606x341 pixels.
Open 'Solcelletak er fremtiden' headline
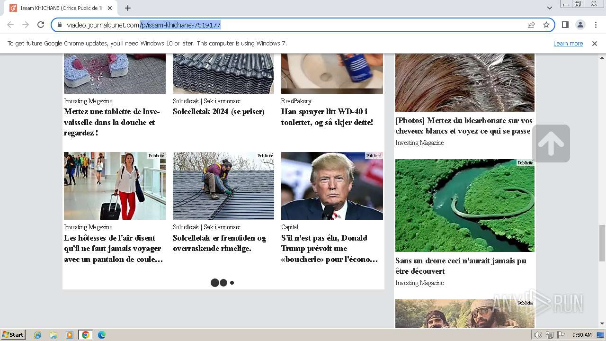coord(220,243)
